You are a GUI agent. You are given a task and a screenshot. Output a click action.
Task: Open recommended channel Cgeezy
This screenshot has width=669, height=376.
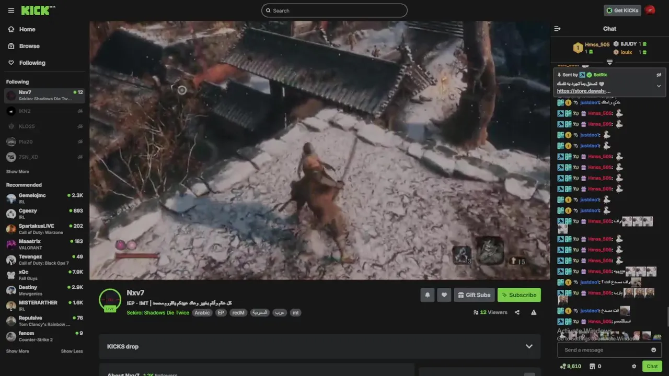pos(44,214)
